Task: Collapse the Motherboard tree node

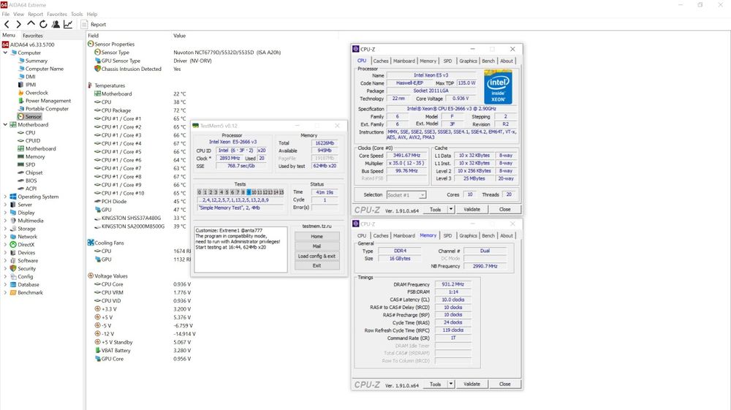Action: (5, 124)
